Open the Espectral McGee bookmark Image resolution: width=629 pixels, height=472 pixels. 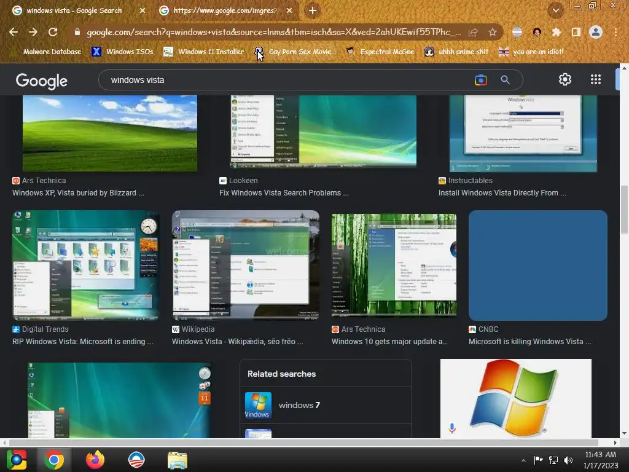point(380,52)
